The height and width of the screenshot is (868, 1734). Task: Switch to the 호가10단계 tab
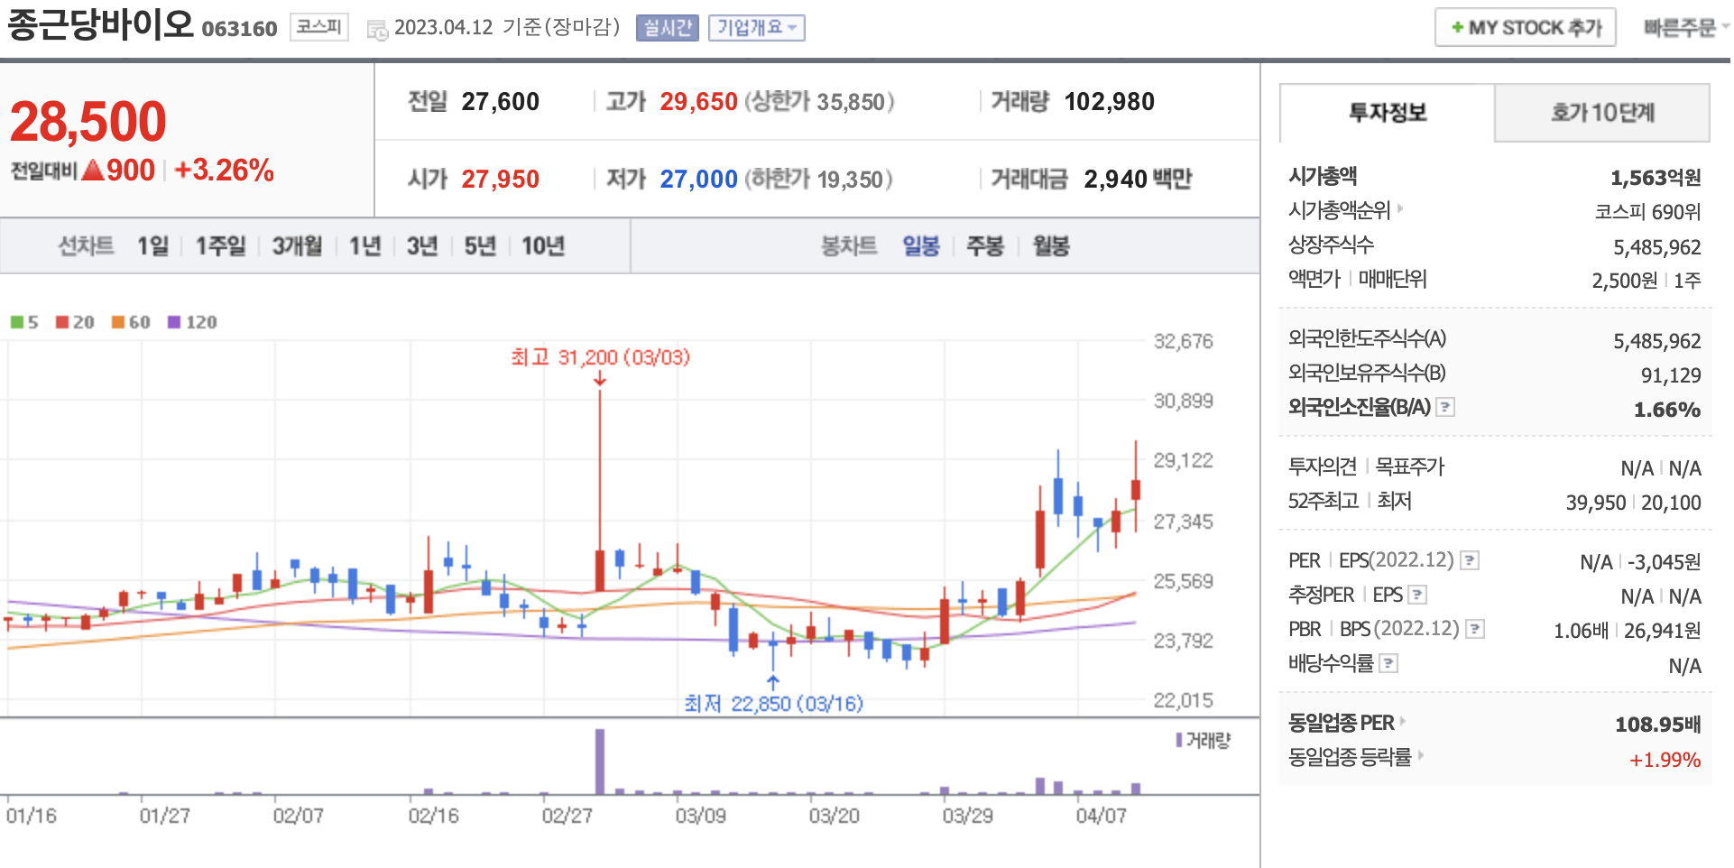coord(1601,113)
